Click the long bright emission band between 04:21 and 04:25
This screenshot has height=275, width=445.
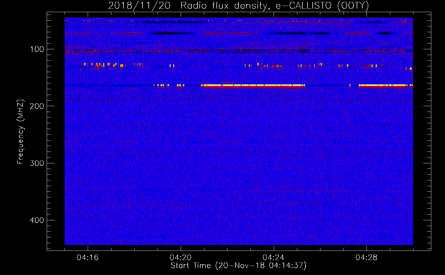pyautogui.click(x=253, y=86)
